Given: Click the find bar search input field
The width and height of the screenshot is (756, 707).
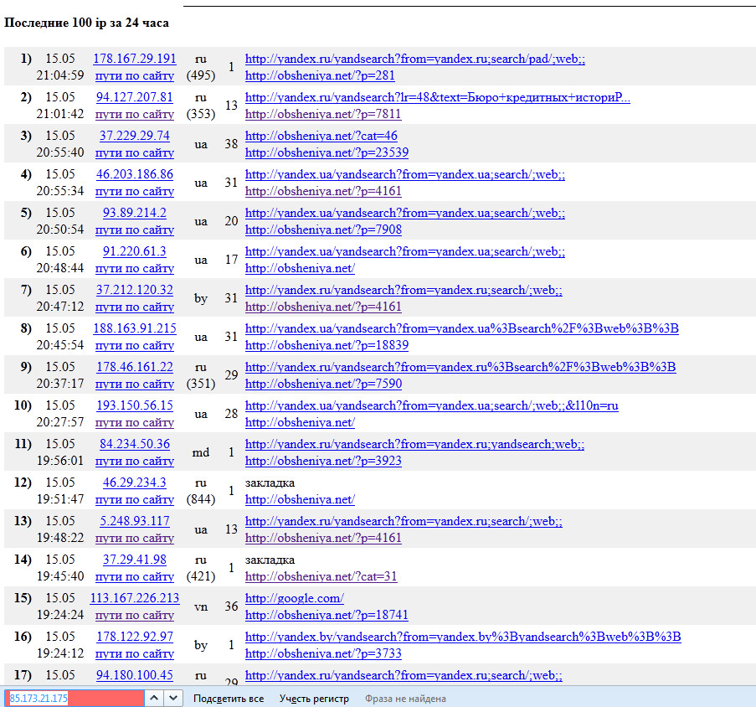Looking at the screenshot, I should [x=75, y=698].
